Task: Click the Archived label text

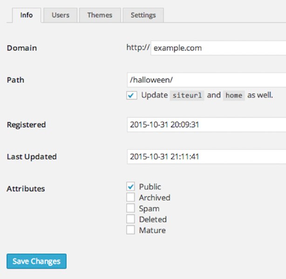Action: 155,198
